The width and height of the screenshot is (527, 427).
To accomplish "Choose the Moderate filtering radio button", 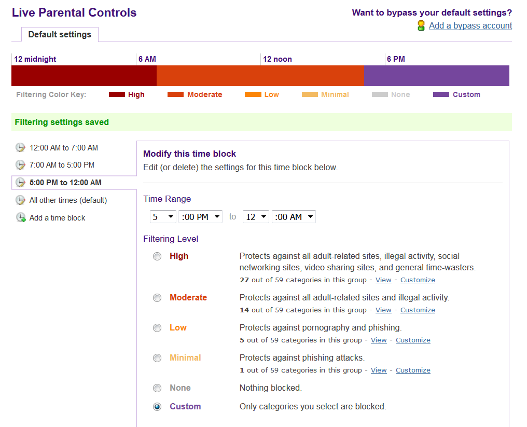I will 157,298.
